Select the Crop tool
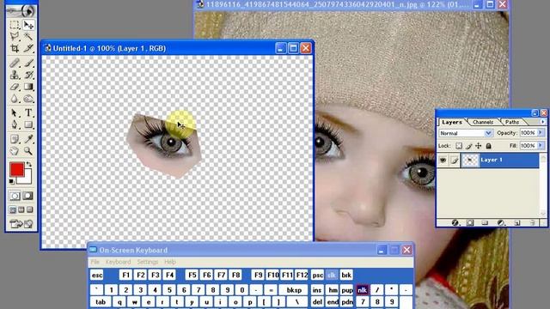The height and width of the screenshot is (309, 550). click(x=15, y=48)
